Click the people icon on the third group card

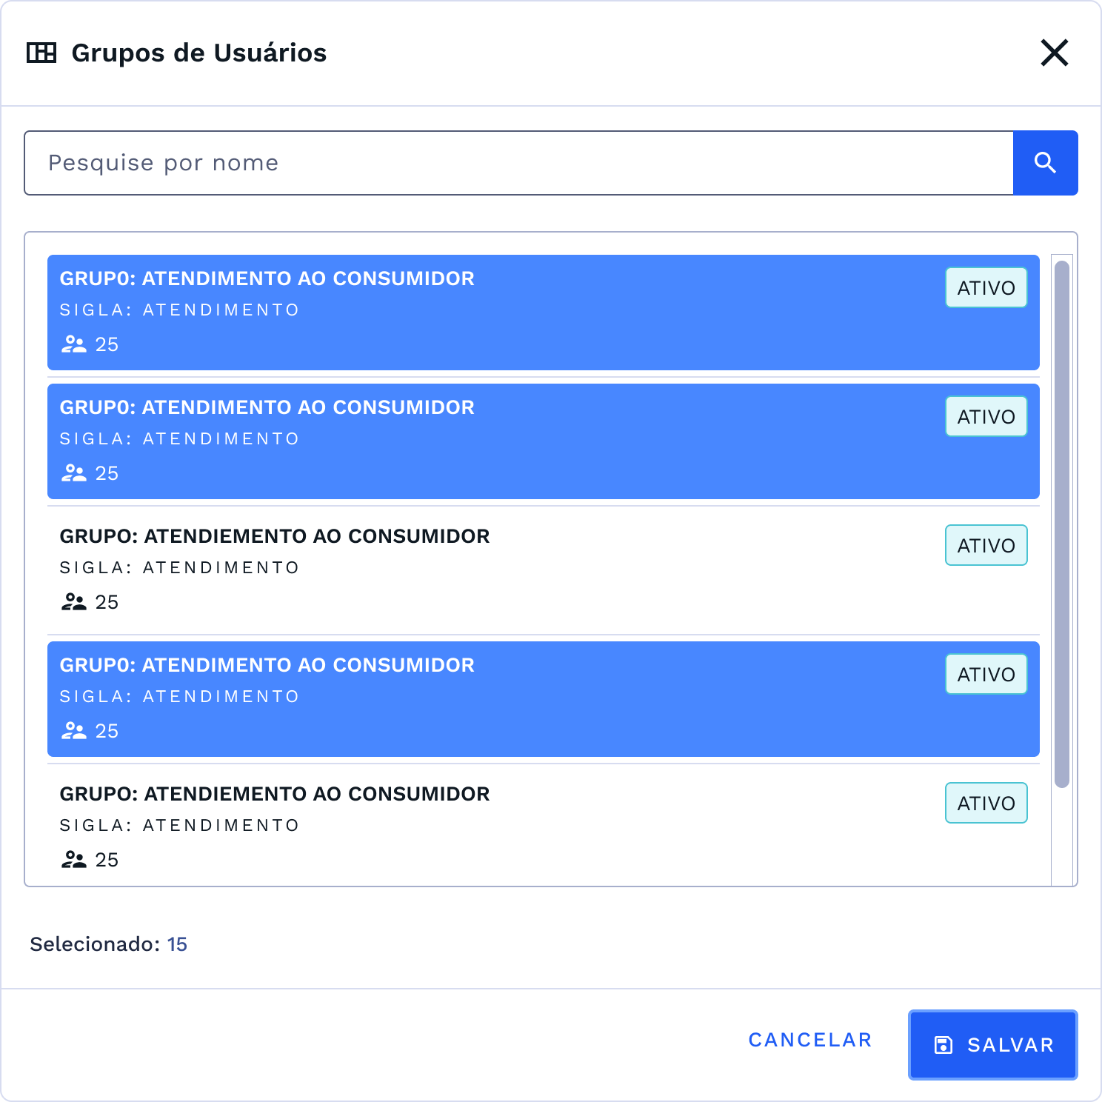pyautogui.click(x=73, y=601)
